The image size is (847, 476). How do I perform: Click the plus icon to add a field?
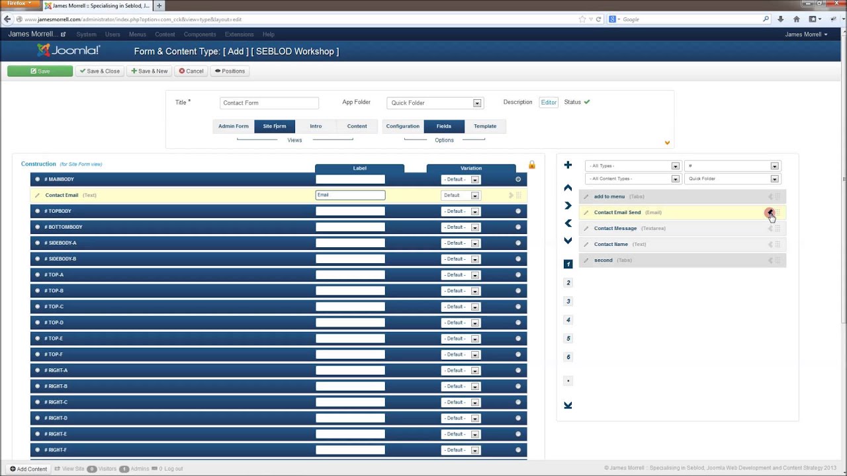(568, 165)
